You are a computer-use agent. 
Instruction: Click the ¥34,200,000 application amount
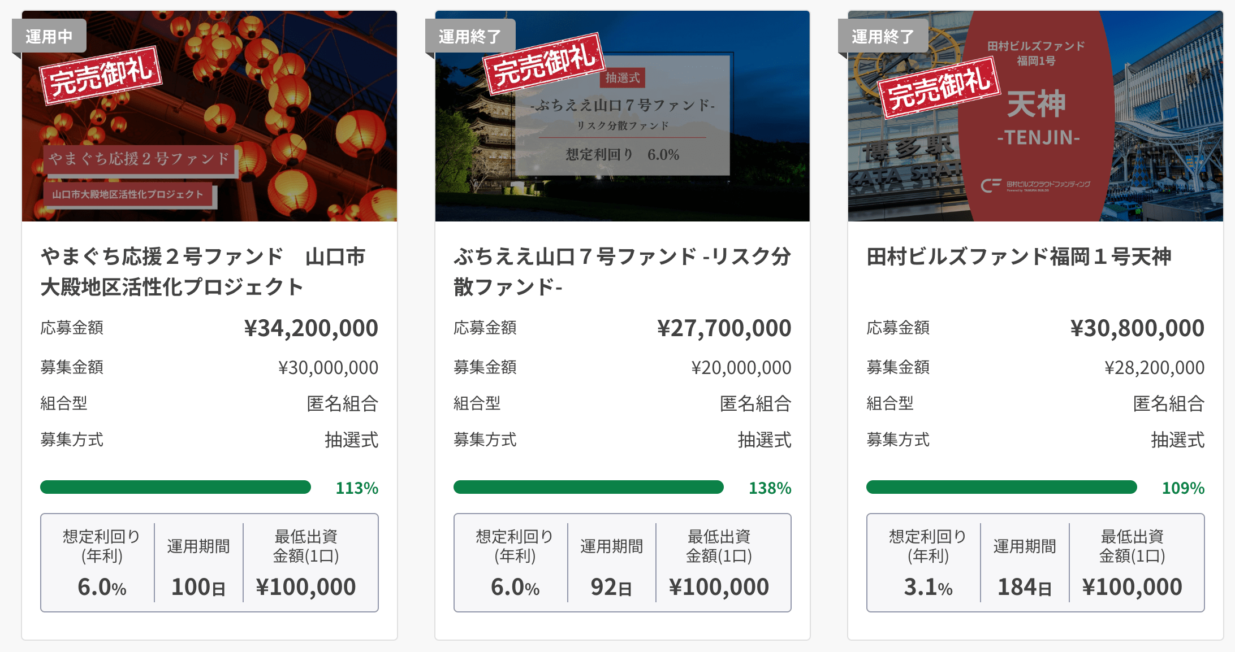[311, 328]
